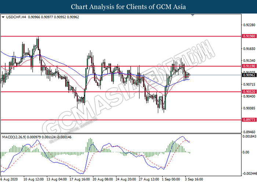Click the MACD(12,26,9) indicator label
The image size is (257, 183).
click(x=14, y=137)
